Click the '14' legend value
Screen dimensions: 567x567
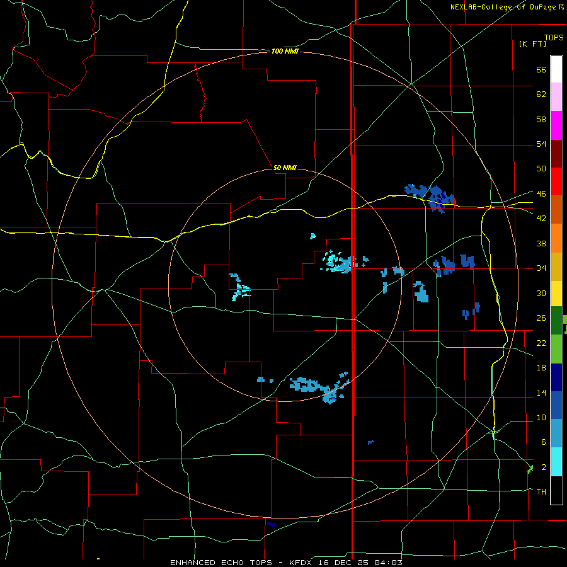click(541, 392)
